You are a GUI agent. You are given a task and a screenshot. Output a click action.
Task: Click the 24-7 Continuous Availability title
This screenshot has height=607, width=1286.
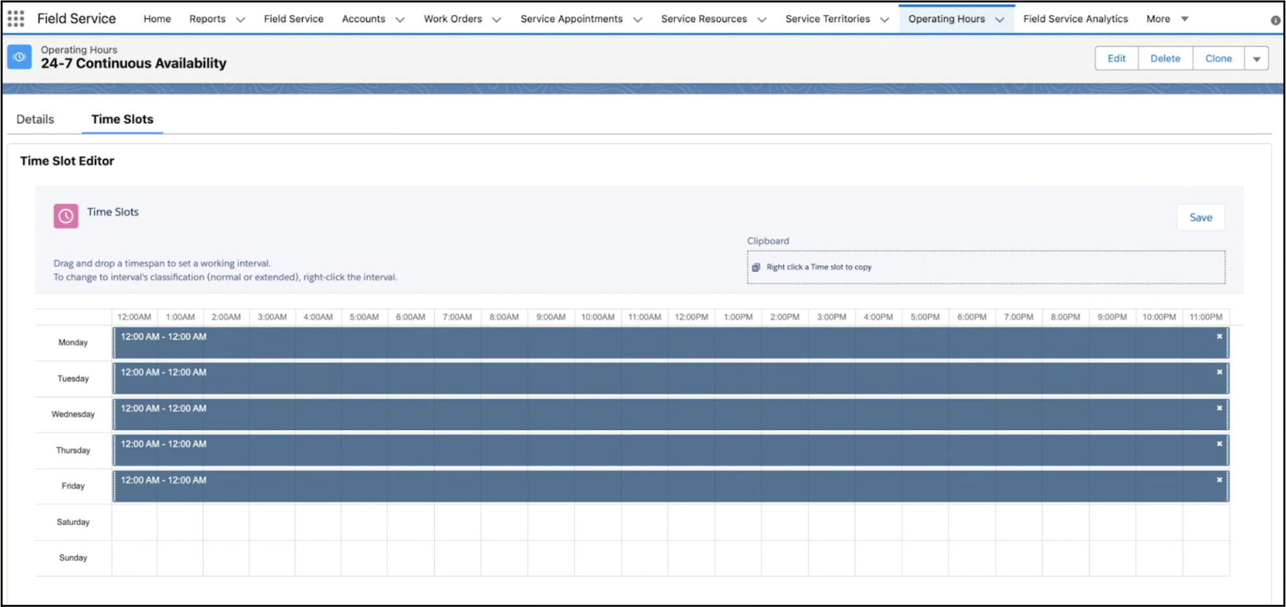click(x=133, y=64)
